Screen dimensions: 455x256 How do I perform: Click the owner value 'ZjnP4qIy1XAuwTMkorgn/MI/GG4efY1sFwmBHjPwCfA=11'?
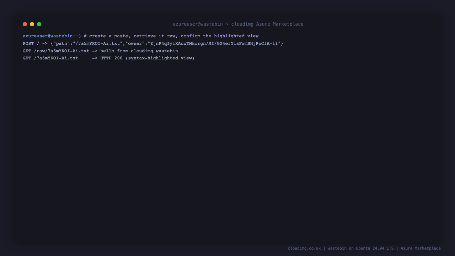tap(214, 43)
